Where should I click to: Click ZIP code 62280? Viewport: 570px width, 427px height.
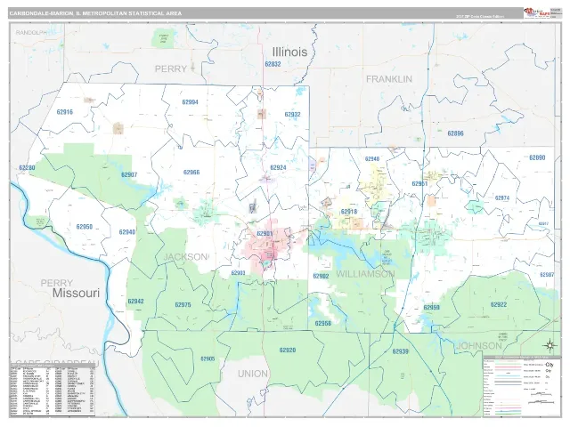point(27,168)
